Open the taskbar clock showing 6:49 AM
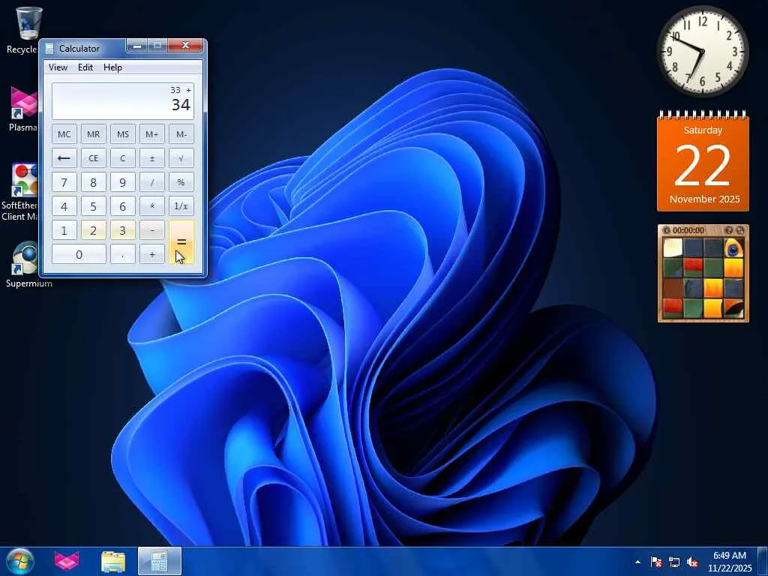 730,561
